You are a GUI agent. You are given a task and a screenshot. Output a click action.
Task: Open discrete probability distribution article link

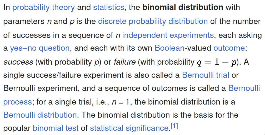tap(153, 22)
